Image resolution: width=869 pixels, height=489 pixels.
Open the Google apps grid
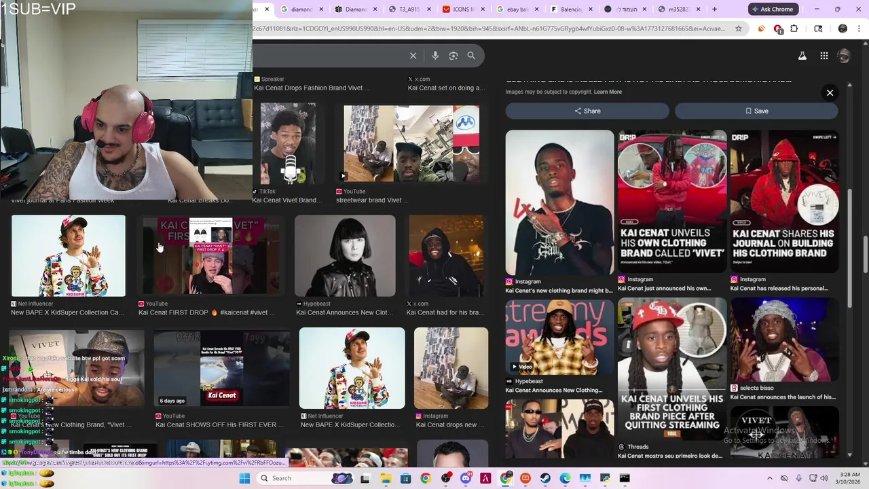point(824,56)
